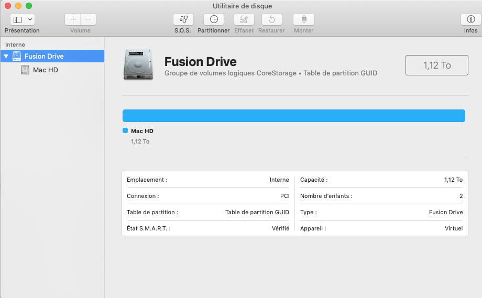Click the Capacité value 1,12 To
482x298 pixels.
point(453,180)
